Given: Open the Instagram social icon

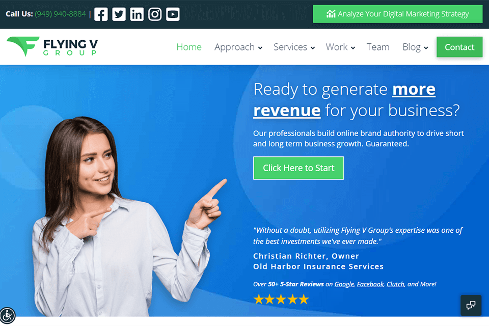Looking at the screenshot, I should pyautogui.click(x=155, y=14).
